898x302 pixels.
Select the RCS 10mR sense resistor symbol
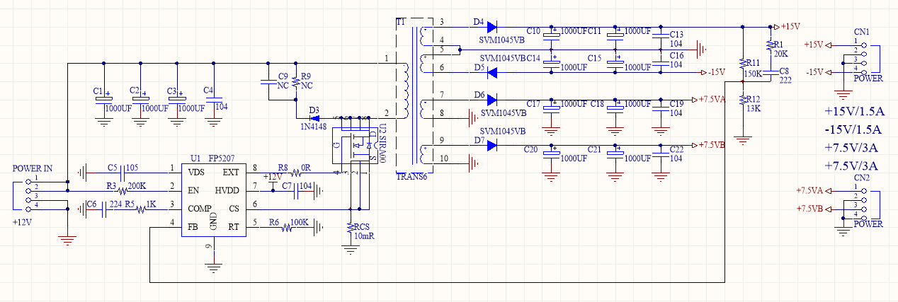[x=350, y=228]
